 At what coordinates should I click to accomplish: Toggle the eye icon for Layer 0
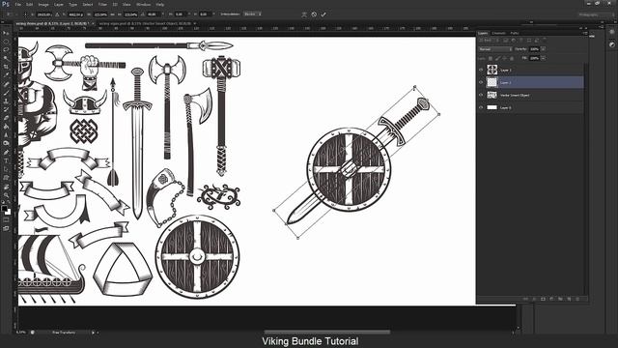pos(481,107)
